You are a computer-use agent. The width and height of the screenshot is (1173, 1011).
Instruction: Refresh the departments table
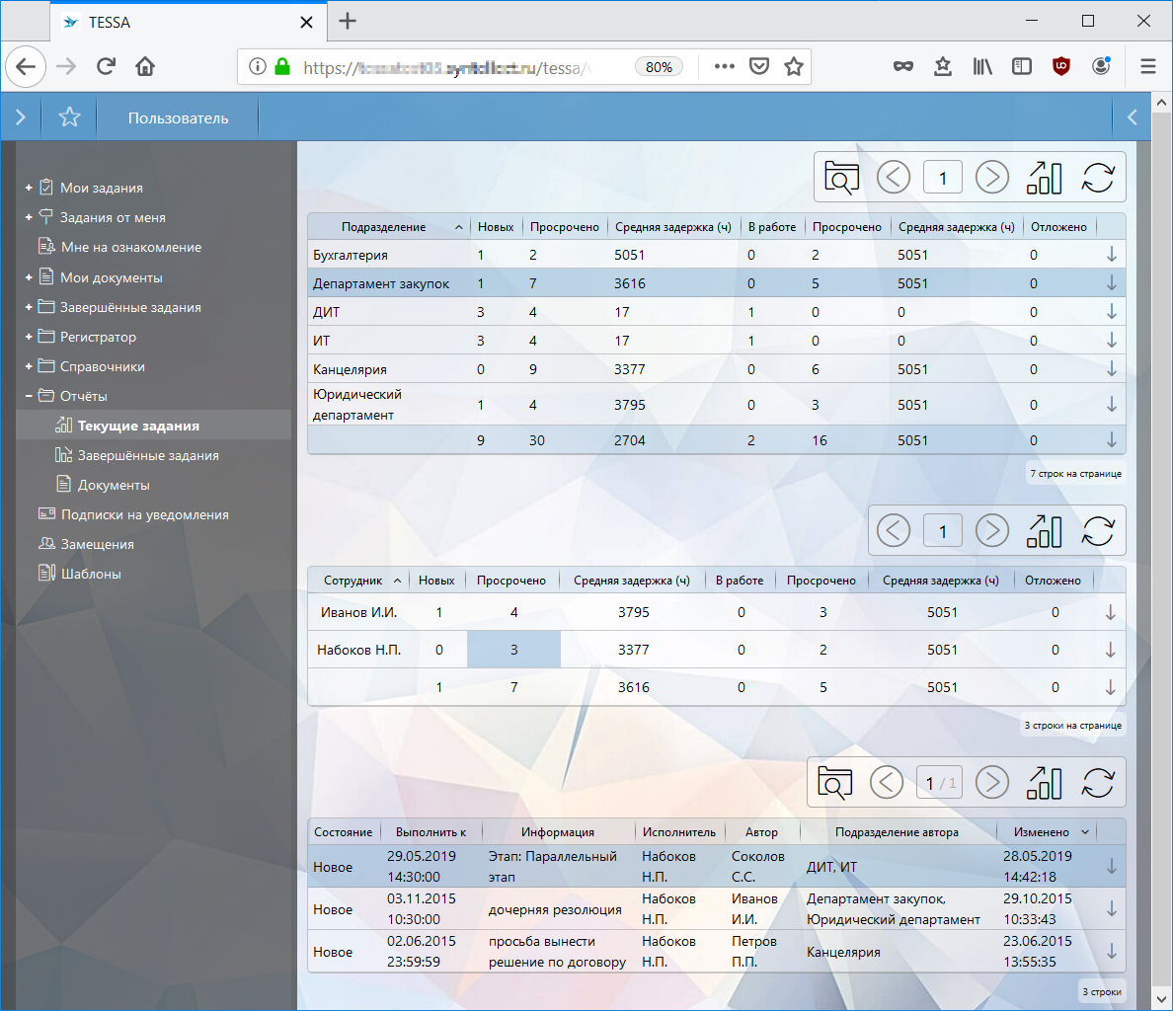(x=1097, y=178)
